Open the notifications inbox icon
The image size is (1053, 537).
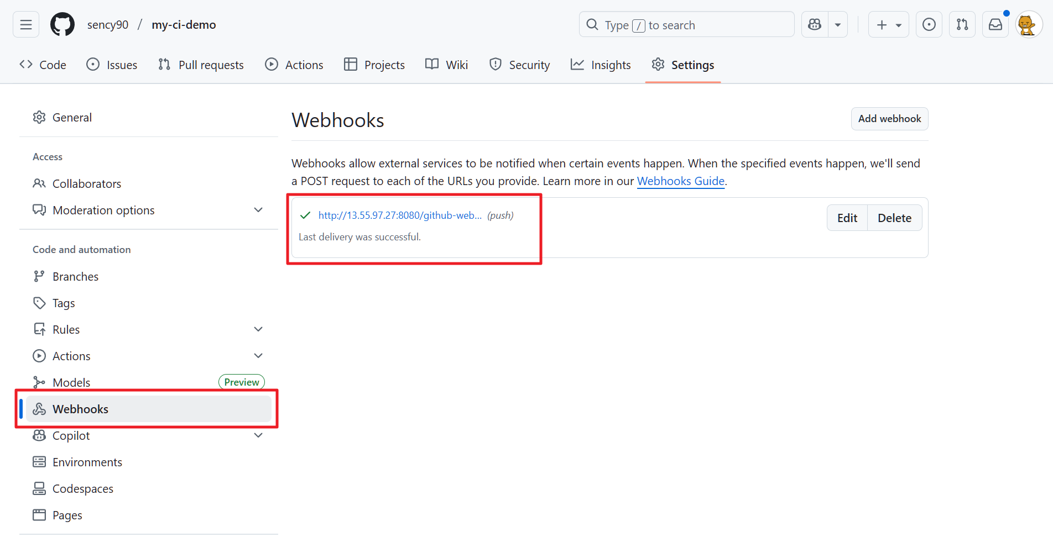point(995,25)
